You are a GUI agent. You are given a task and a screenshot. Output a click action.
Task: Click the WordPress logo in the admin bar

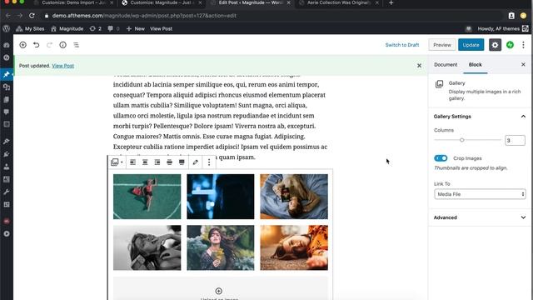tap(7, 28)
